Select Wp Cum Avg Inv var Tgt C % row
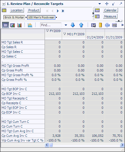The height and width of the screenshot is (152, 125). click(23, 140)
